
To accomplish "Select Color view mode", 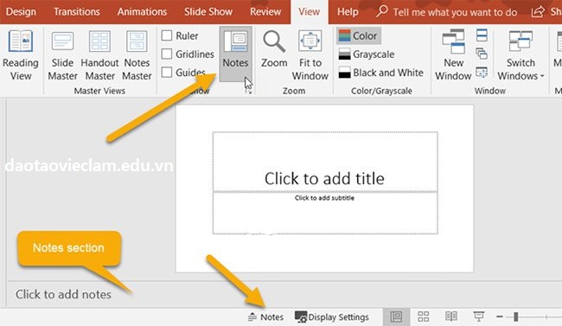I will coord(359,35).
